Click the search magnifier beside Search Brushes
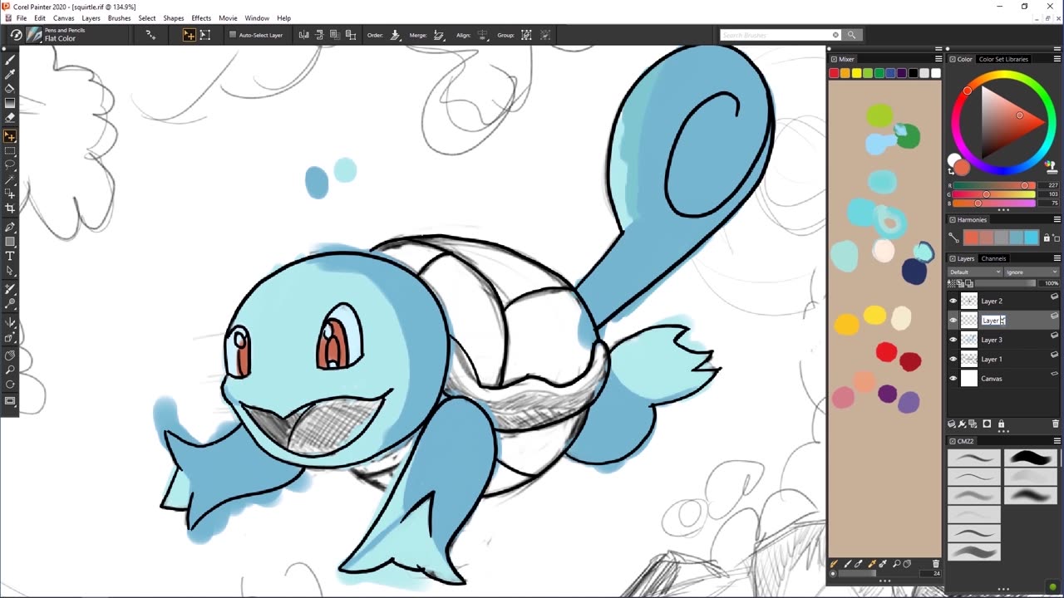The image size is (1064, 598). tap(851, 35)
